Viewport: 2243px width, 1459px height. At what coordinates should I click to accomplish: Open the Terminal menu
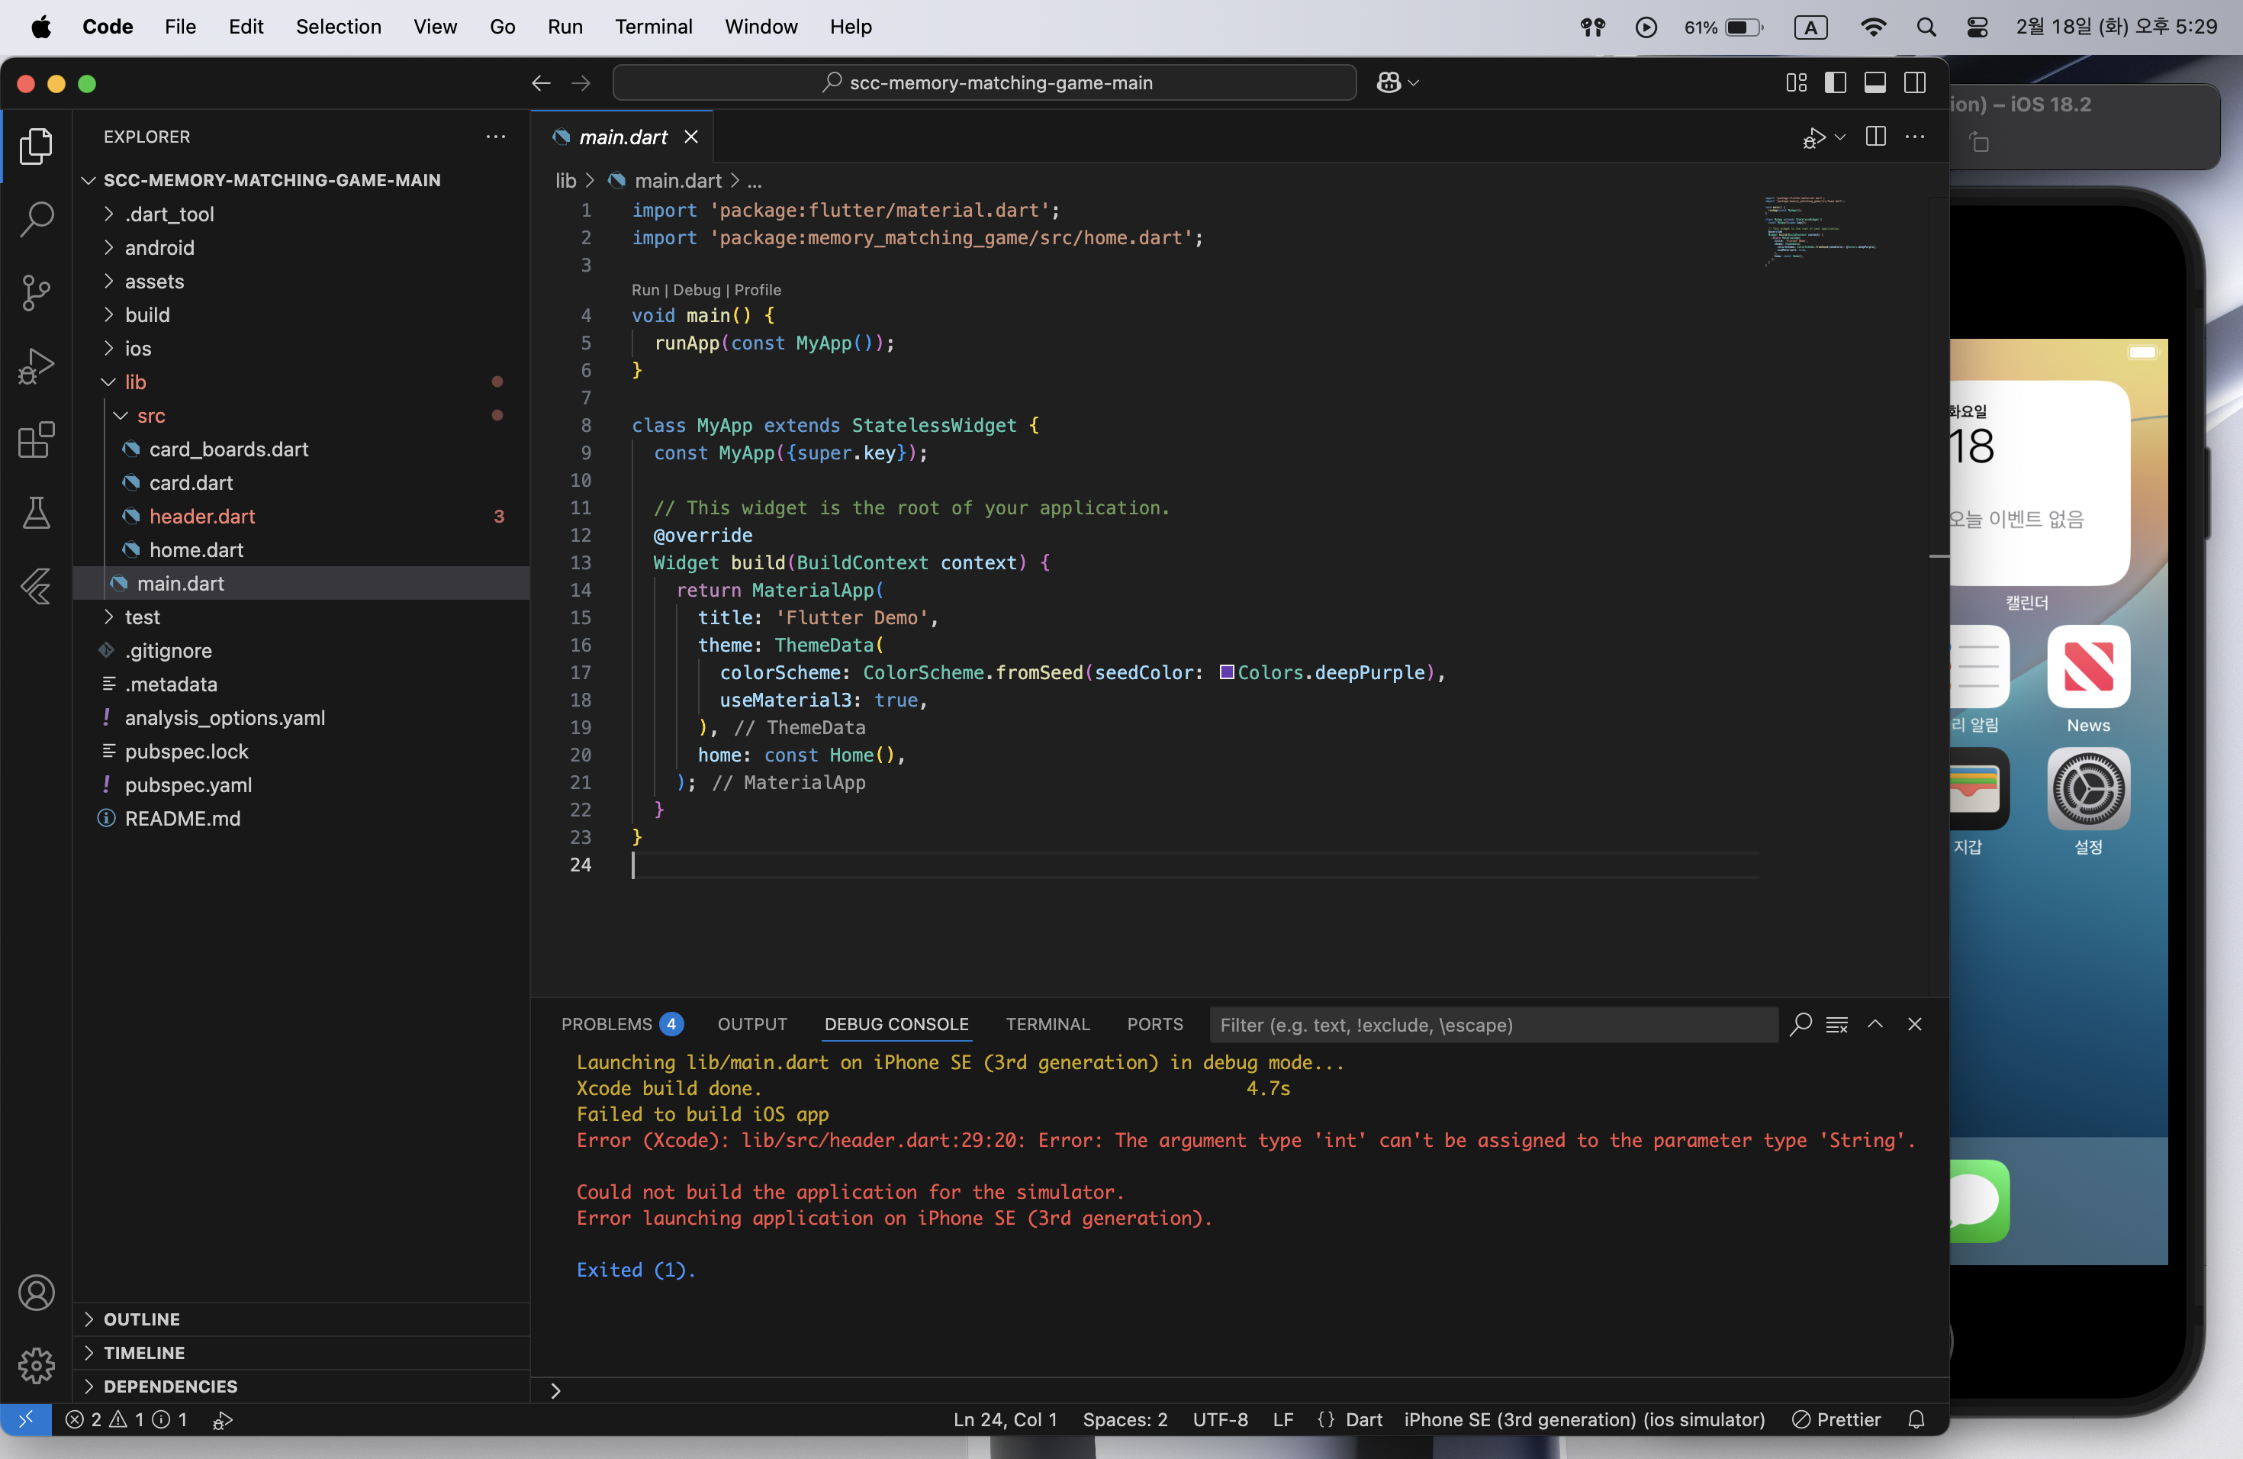[x=654, y=27]
